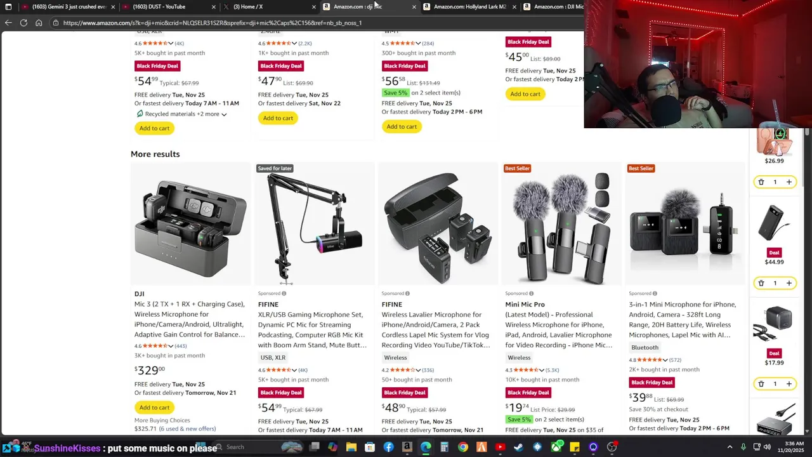The width and height of the screenshot is (812, 457).
Task: Open File Explorer from the taskbar
Action: point(351,447)
